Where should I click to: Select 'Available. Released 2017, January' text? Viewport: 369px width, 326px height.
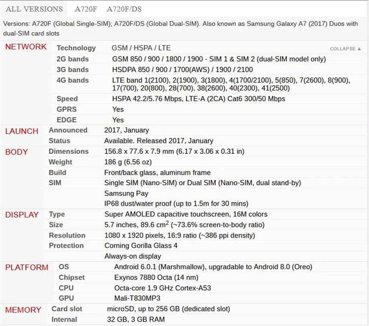159,141
